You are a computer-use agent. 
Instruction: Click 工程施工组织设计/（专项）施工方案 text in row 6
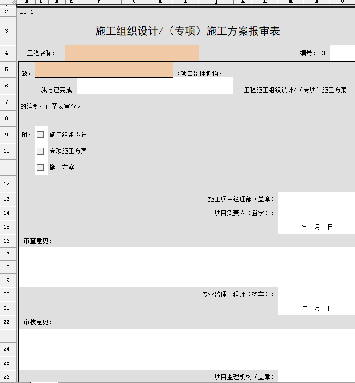(295, 90)
